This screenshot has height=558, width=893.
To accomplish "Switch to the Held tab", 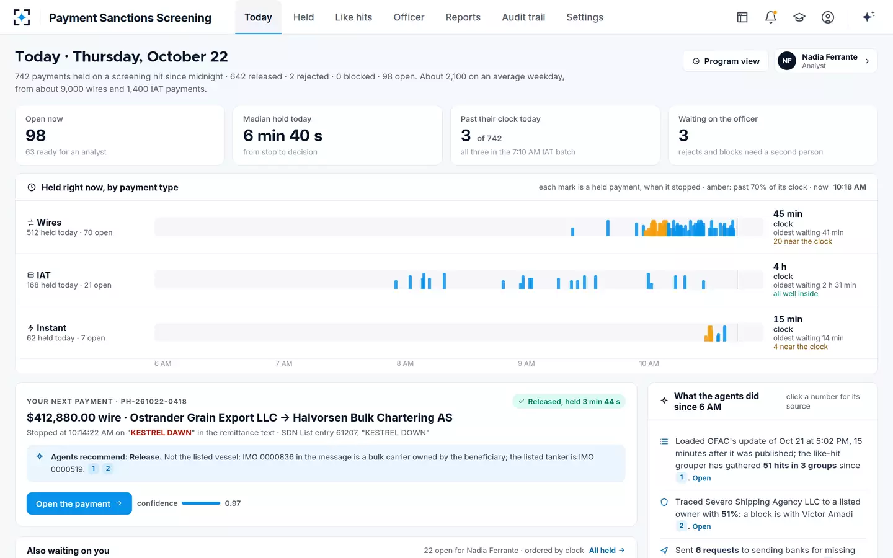I will 303,17.
